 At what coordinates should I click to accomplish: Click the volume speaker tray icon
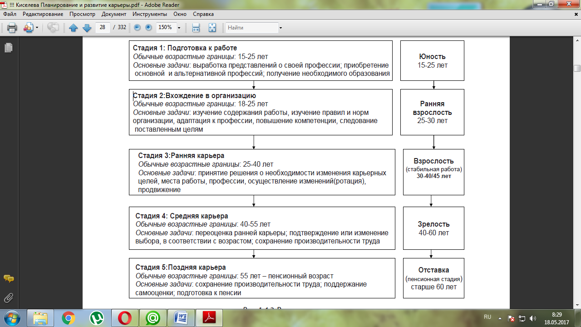click(x=532, y=318)
